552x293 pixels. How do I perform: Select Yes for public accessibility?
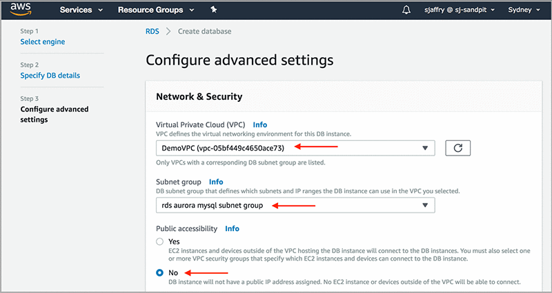pos(160,241)
